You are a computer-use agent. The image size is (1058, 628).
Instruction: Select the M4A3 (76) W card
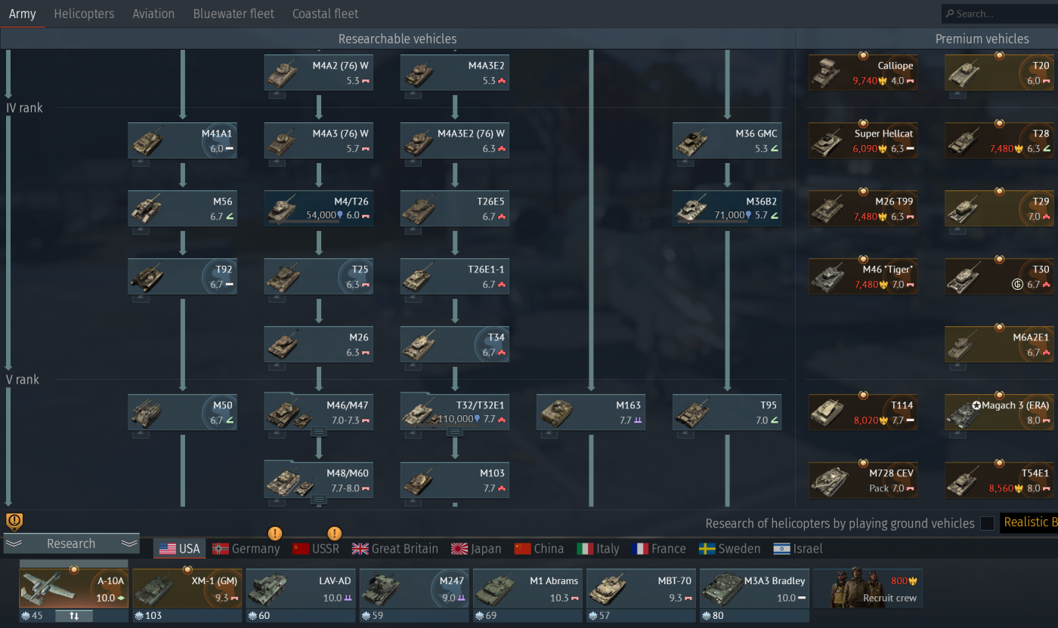318,140
